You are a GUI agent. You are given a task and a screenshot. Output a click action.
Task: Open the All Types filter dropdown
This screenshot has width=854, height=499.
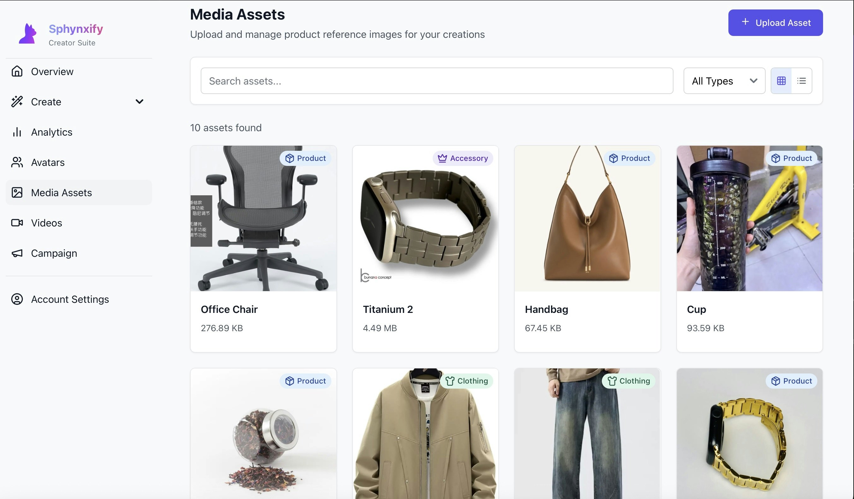point(724,81)
